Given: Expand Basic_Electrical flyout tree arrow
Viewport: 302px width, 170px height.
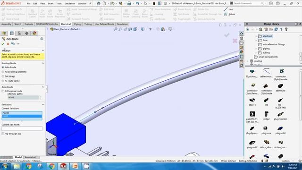Looking at the screenshot, I should point(47,29).
